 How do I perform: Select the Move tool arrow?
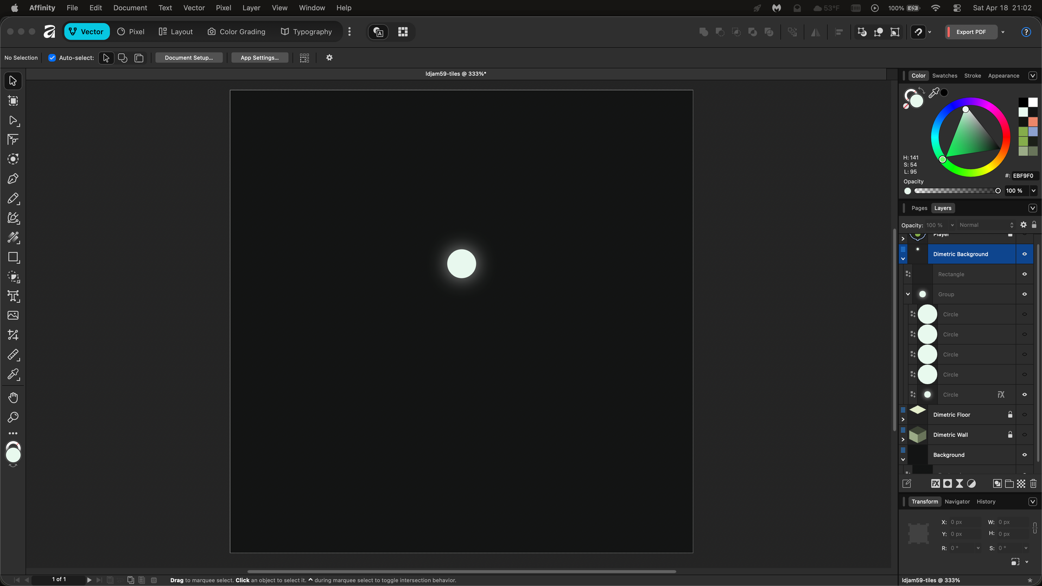click(13, 81)
